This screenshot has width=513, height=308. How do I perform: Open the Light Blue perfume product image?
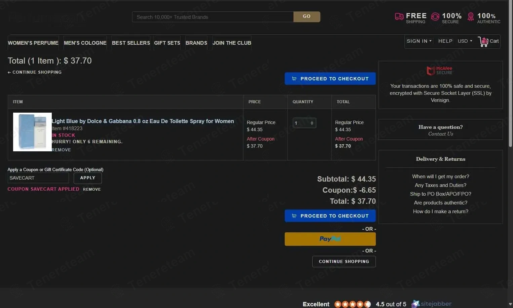pyautogui.click(x=32, y=132)
